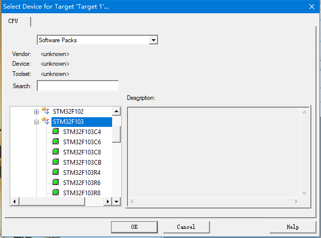Click device tree scroll up arrow
Viewport: 321px width, 238px height.
point(117,112)
